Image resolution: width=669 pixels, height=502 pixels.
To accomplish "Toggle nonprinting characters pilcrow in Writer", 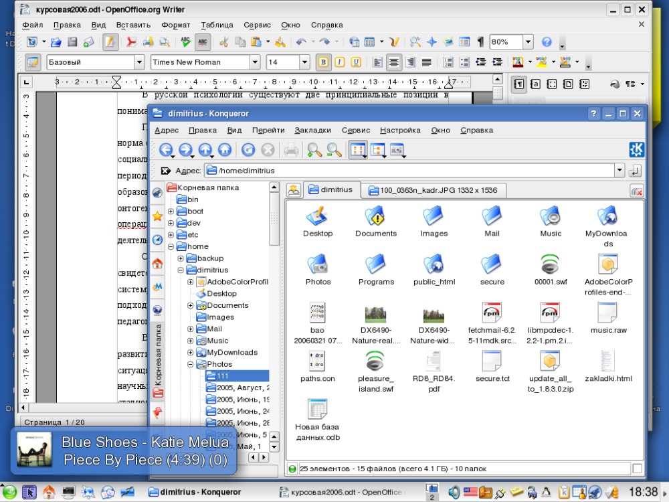I will (x=481, y=41).
